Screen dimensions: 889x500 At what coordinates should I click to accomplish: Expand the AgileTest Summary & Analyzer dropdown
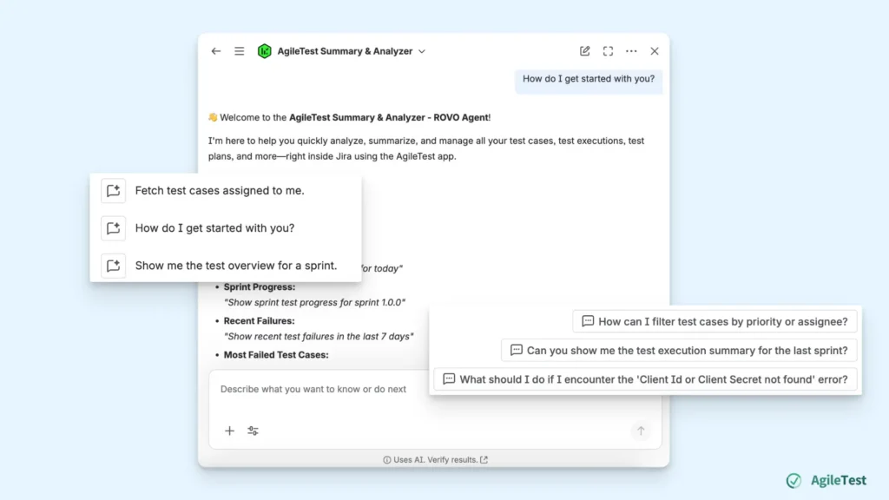pos(422,51)
